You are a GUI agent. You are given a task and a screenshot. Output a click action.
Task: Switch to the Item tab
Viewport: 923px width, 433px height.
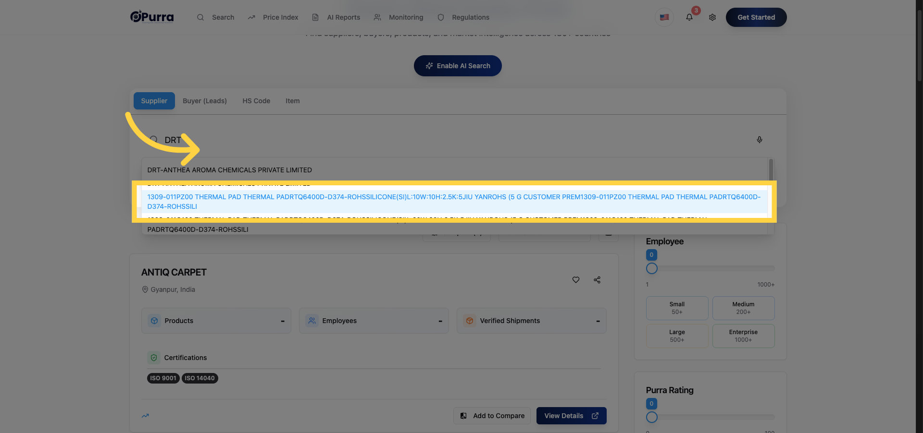click(x=293, y=101)
